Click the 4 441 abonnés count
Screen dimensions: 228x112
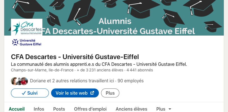(140, 70)
